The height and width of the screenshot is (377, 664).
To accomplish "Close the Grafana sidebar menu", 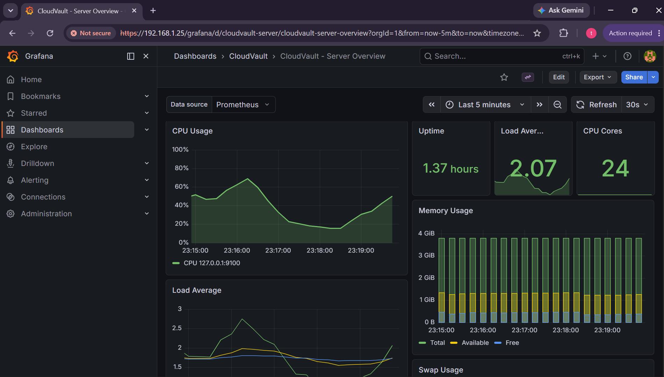I will point(146,56).
